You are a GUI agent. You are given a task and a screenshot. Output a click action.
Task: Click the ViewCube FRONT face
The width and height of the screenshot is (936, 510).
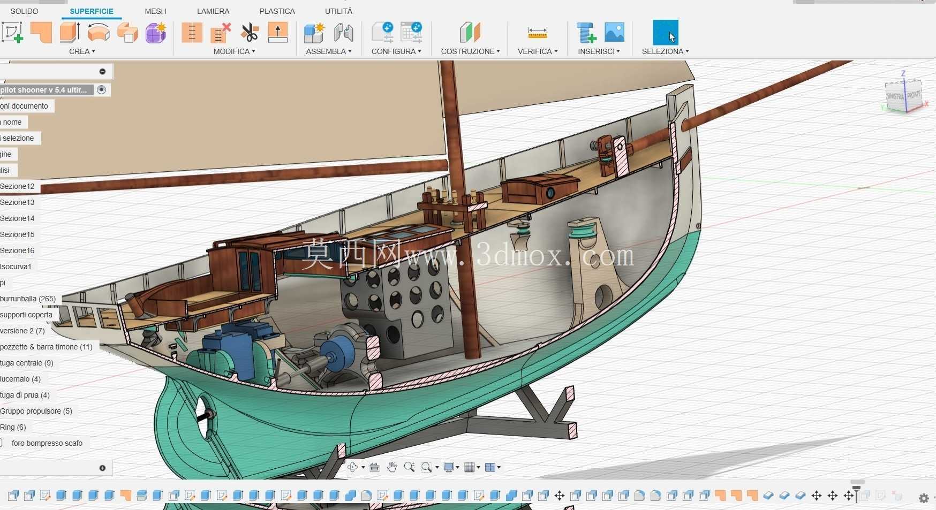[x=914, y=95]
